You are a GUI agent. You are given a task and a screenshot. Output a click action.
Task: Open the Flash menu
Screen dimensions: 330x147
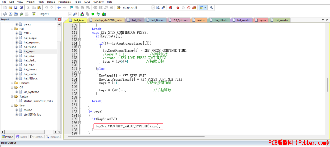pos(41,2)
